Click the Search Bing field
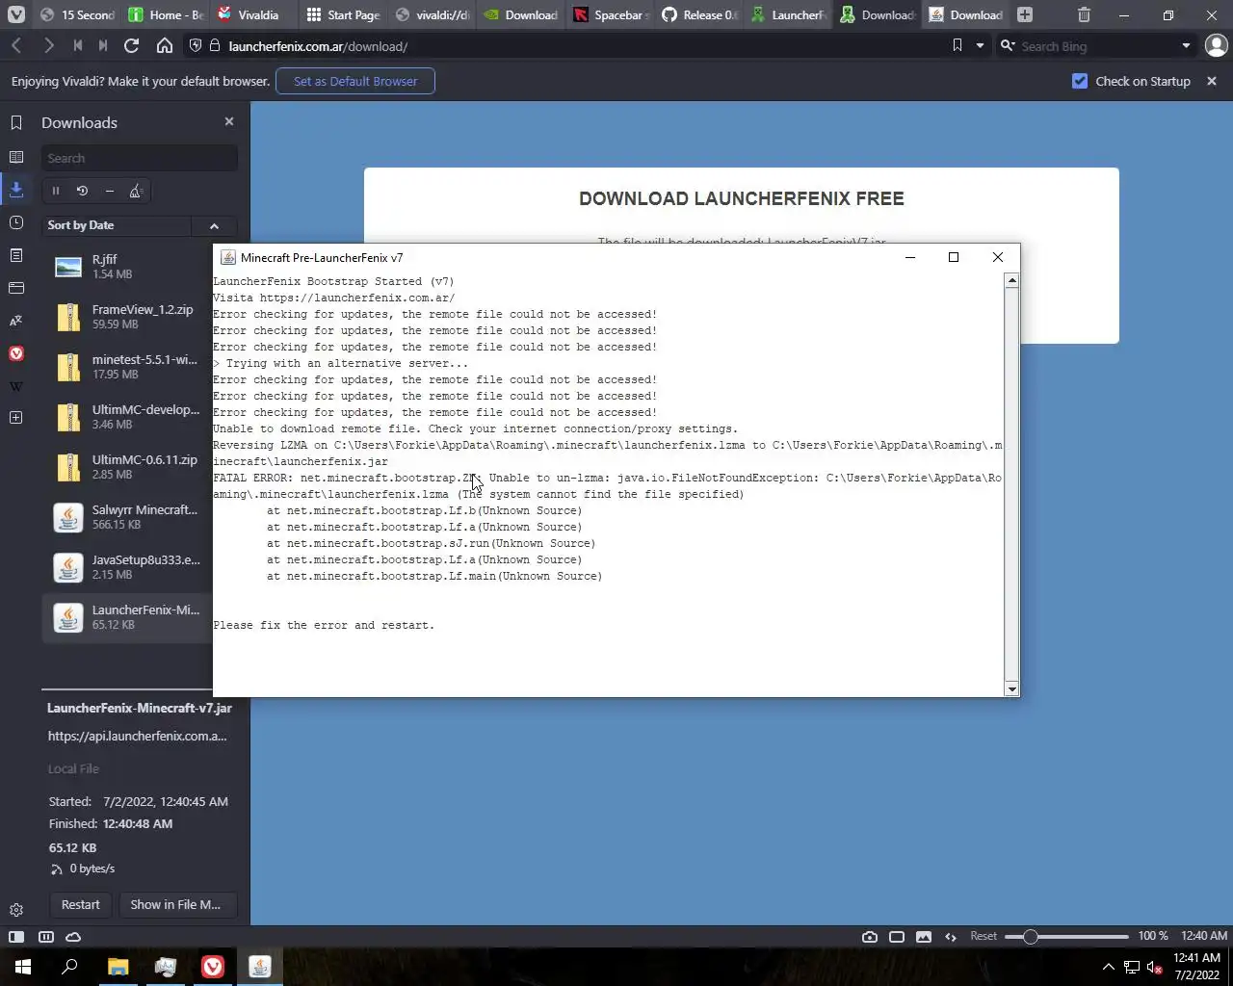This screenshot has width=1233, height=986. pos(1096,45)
